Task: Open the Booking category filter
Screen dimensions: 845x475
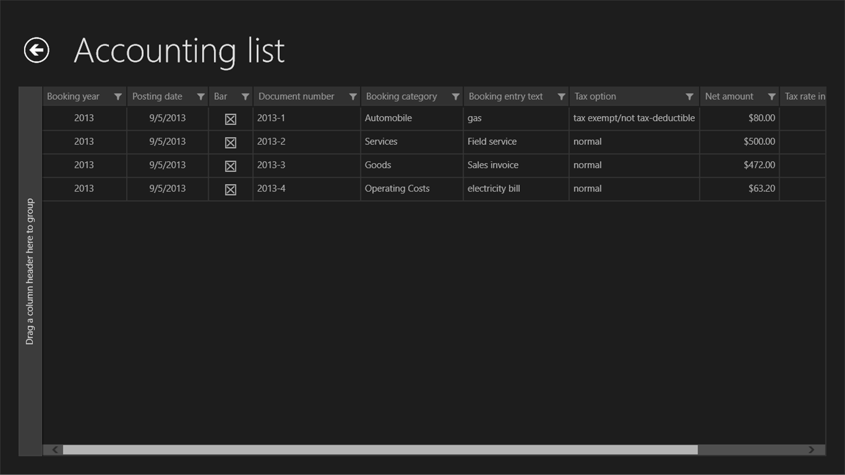Action: (455, 97)
